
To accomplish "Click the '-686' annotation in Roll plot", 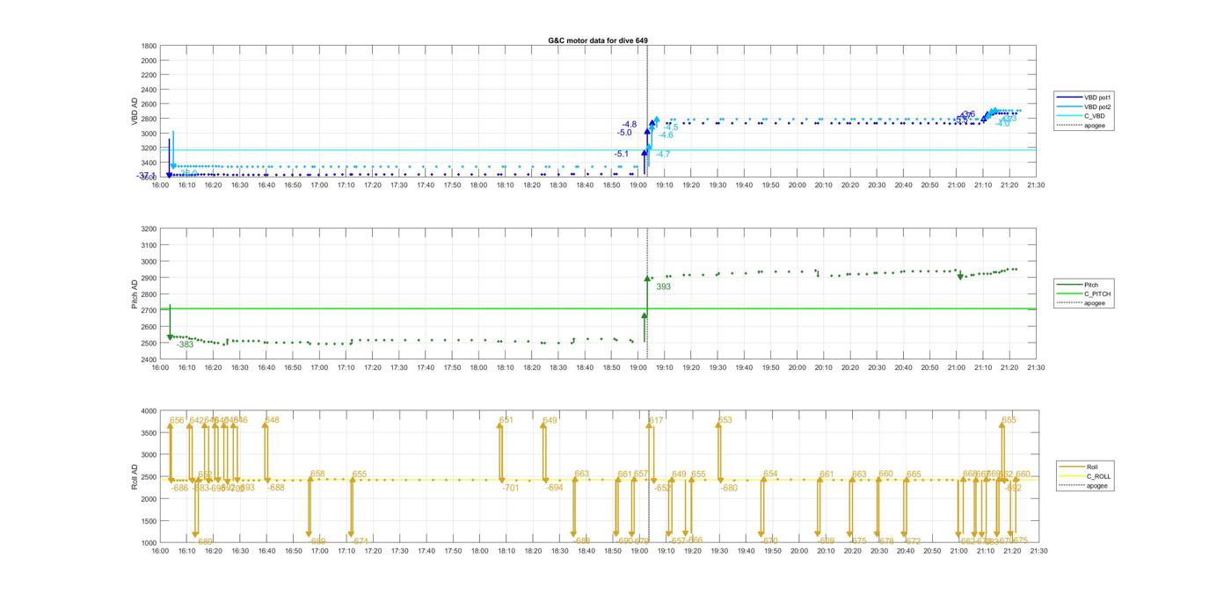I will click(179, 488).
